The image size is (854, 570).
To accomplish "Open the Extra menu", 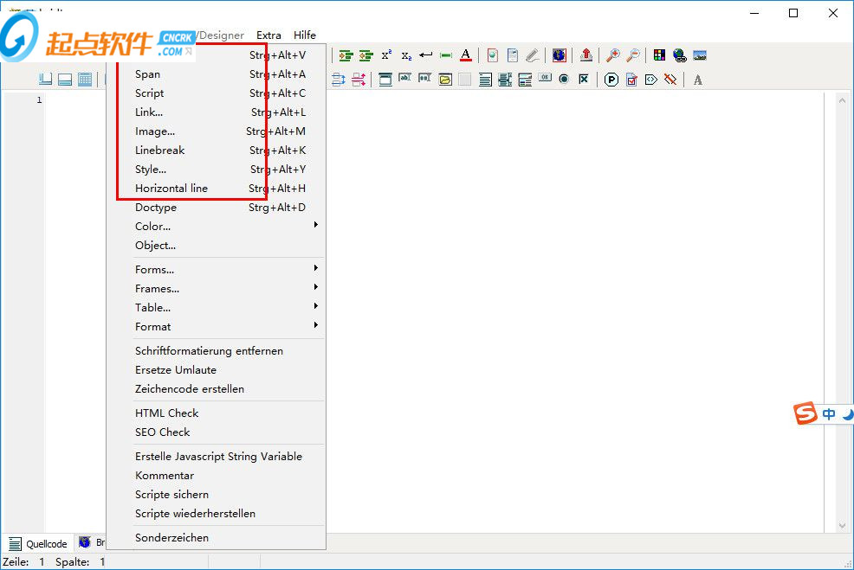I will click(269, 35).
